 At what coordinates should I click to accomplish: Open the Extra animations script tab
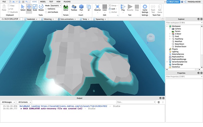[67, 19]
